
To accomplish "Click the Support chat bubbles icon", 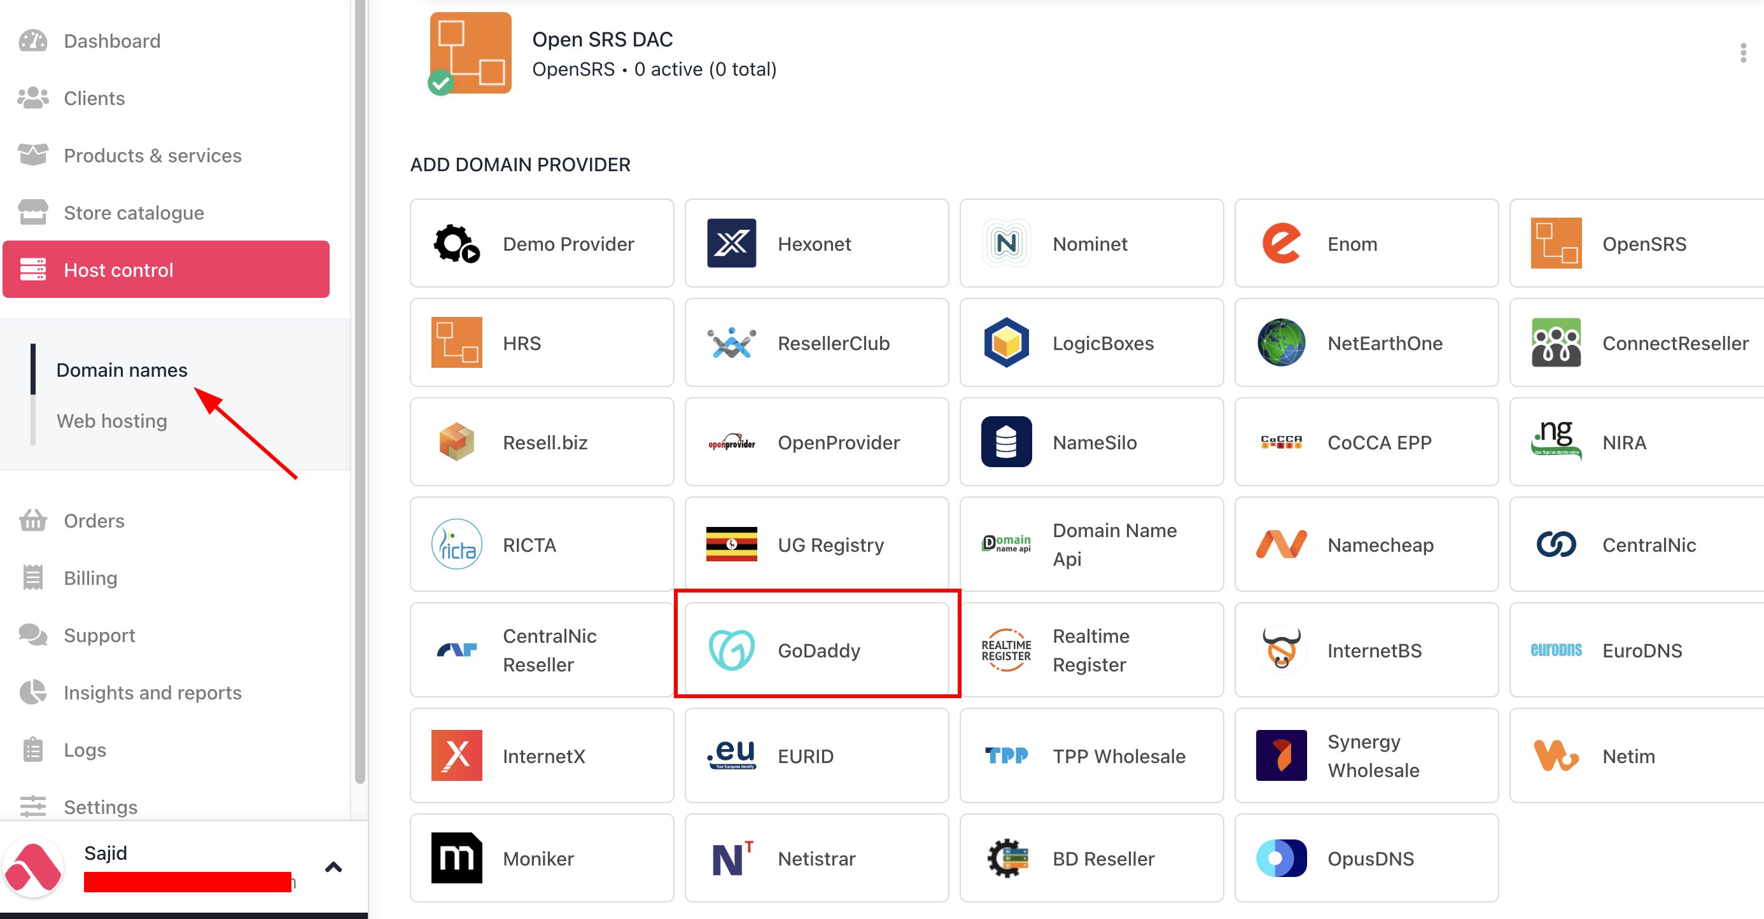I will click(33, 636).
